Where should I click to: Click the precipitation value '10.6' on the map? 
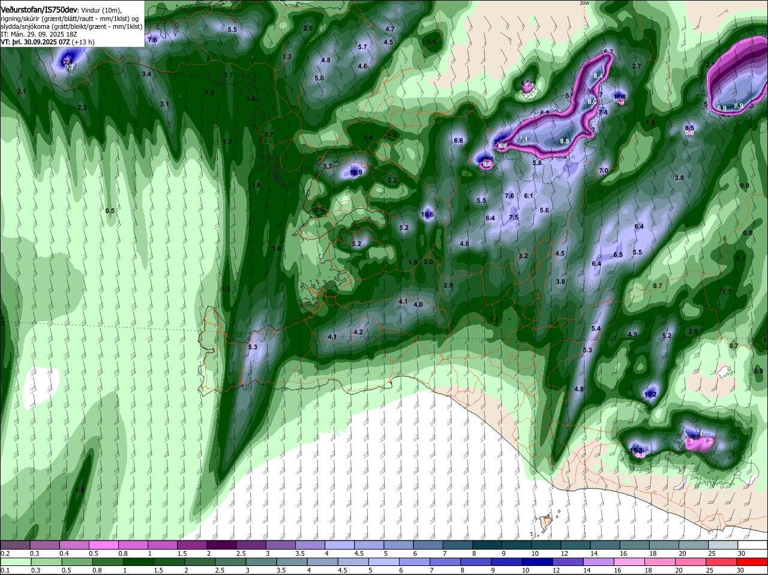tap(427, 214)
